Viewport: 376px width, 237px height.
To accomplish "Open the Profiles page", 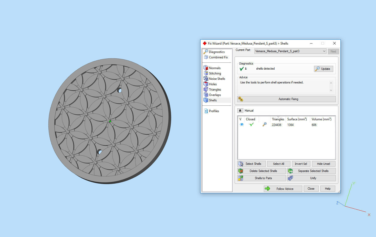I will point(214,111).
